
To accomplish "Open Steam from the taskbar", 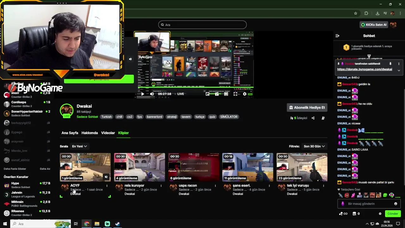I will pyautogui.click(x=117, y=224).
